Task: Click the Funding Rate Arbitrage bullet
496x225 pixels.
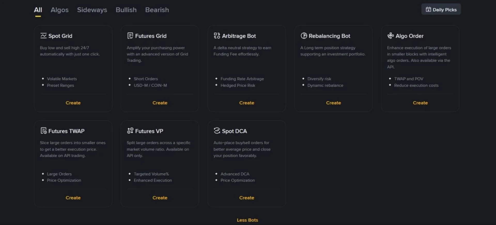Action: click(242, 79)
